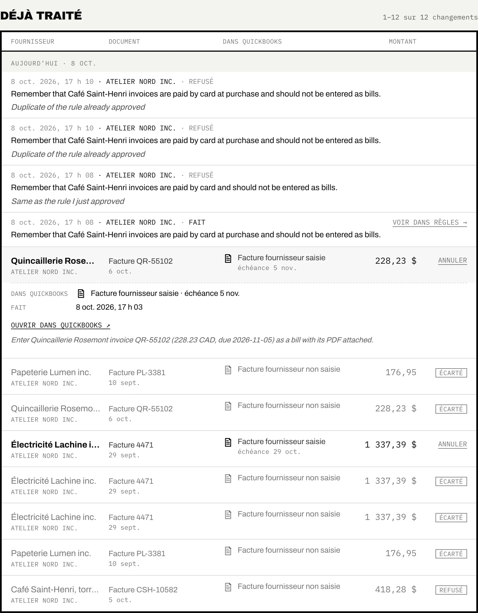Image resolution: width=478 pixels, height=613 pixels.
Task: Click ÉCARTÉ badge on first Papeterie Lumen row
Action: pyautogui.click(x=451, y=373)
